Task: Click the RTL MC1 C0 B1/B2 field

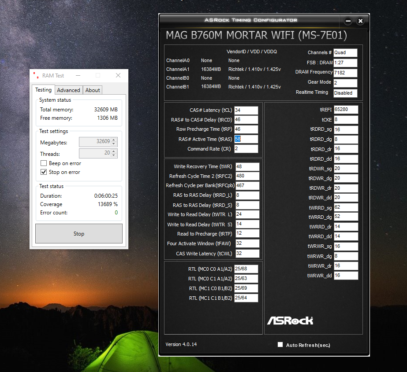Action: tap(246, 288)
